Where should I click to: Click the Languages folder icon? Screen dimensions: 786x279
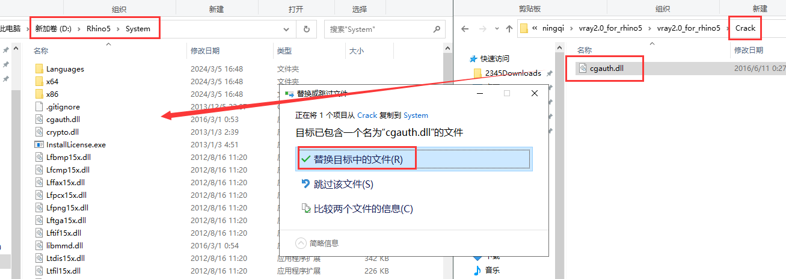pyautogui.click(x=39, y=69)
